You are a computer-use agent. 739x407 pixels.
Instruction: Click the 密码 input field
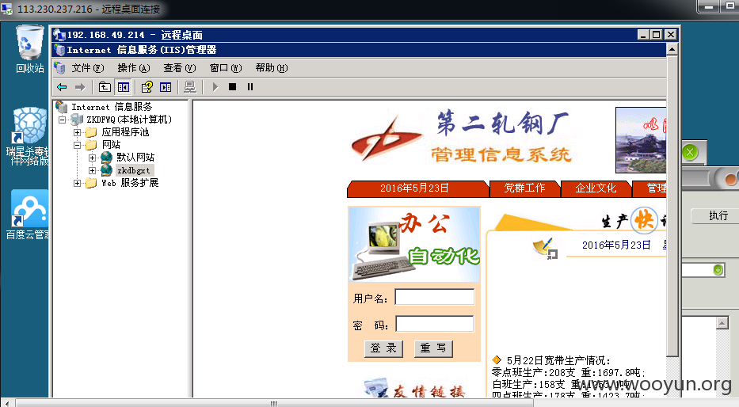click(435, 324)
